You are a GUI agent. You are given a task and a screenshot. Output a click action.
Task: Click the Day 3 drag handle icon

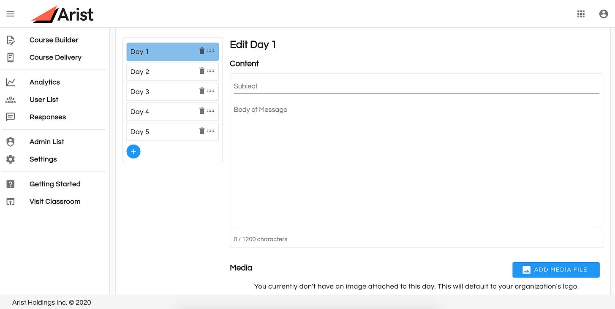point(211,91)
